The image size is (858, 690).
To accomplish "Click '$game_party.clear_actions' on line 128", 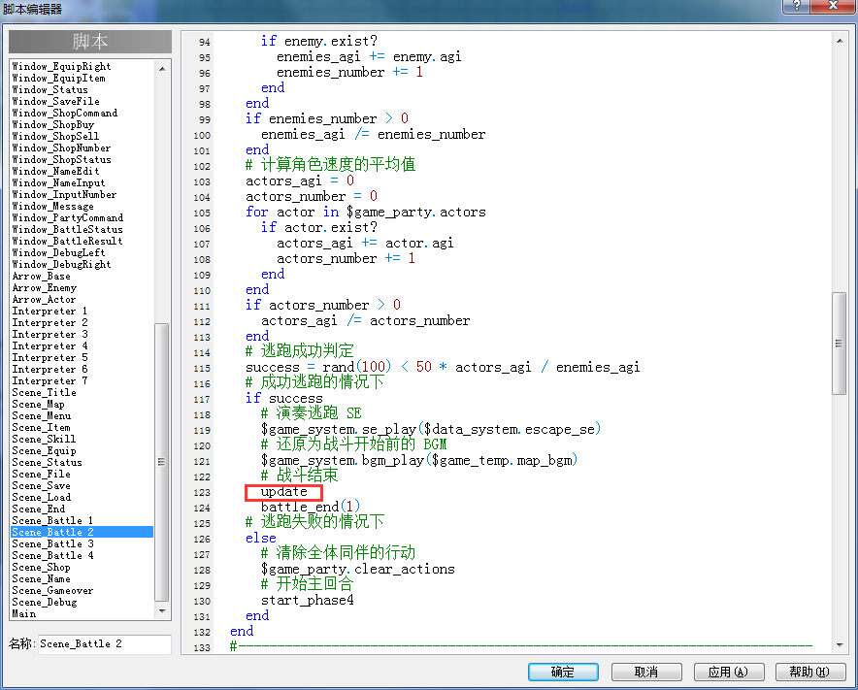I will click(x=358, y=569).
